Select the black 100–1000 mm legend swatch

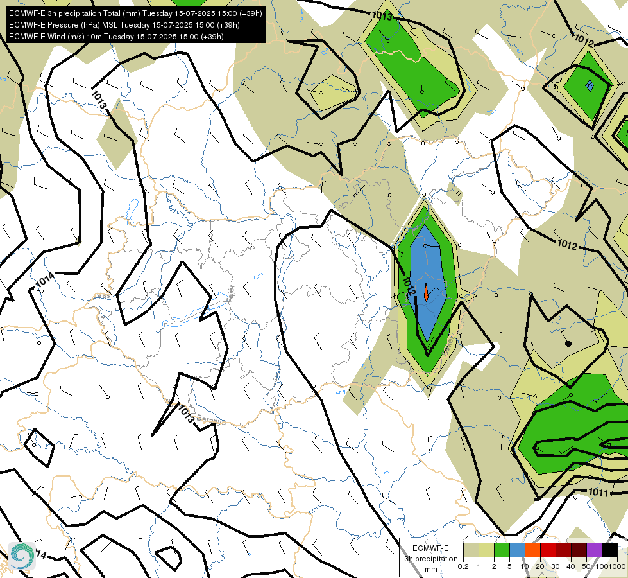(609, 550)
